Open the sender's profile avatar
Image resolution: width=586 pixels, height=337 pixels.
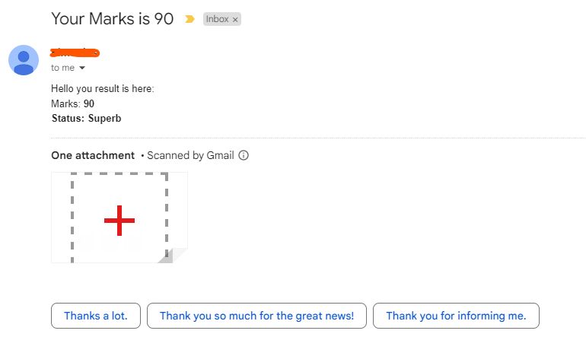(24, 60)
